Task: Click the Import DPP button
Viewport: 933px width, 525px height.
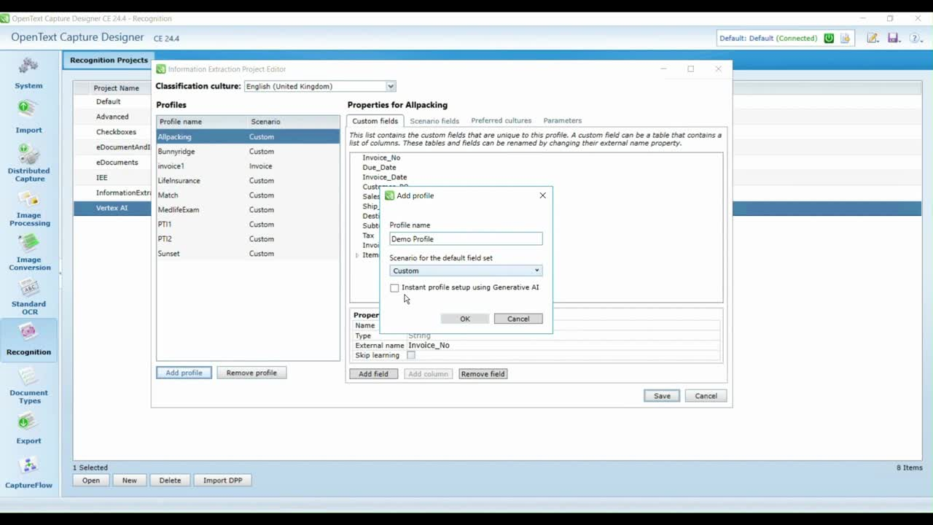Action: 223,481
